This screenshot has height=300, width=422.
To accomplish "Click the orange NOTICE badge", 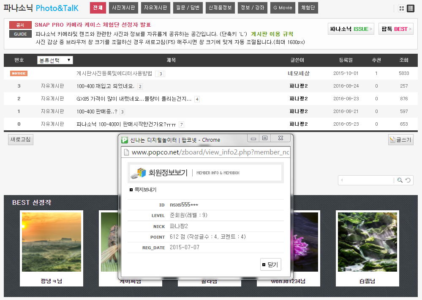I will click(19, 73).
